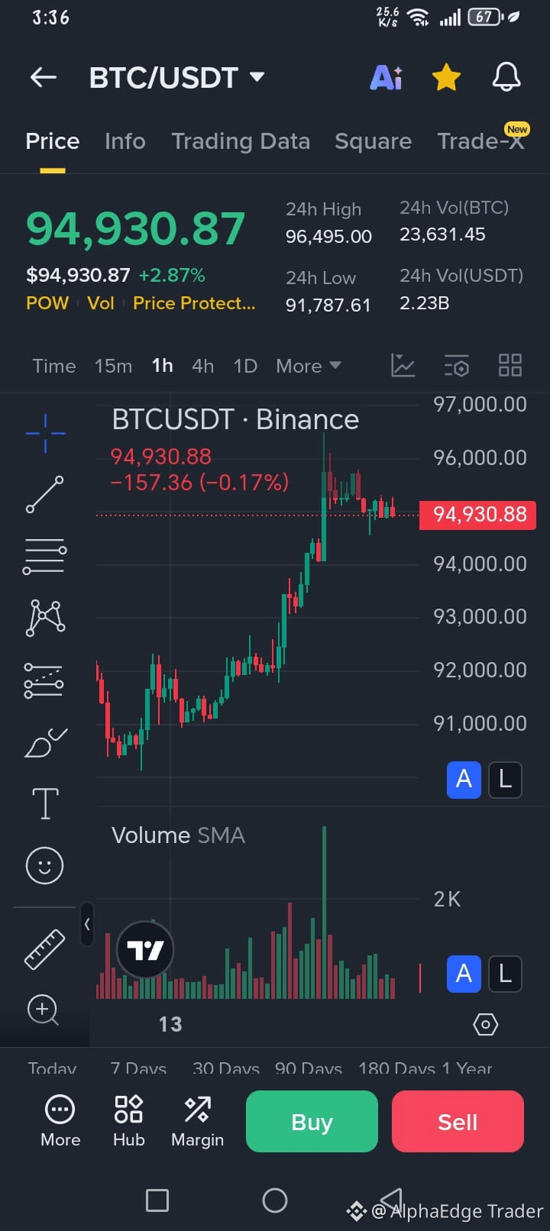Tap the Volume SMA indicator label
The height and width of the screenshot is (1231, 550).
(178, 835)
